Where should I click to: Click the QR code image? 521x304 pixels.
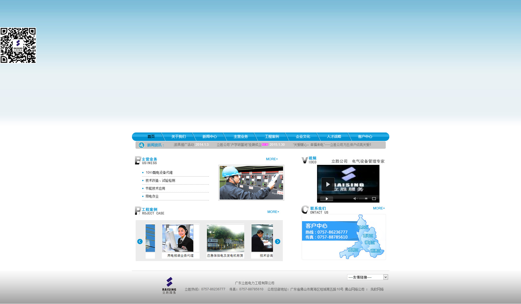18,45
